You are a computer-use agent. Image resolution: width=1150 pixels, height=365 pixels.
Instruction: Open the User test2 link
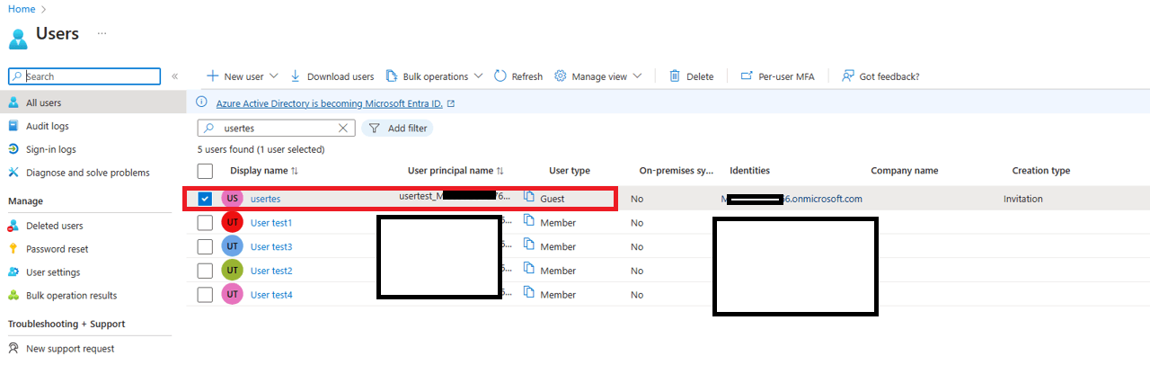click(x=271, y=271)
